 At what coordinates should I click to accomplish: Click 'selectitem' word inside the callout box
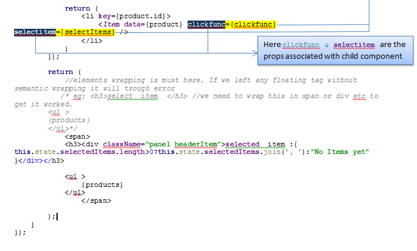tap(354, 45)
